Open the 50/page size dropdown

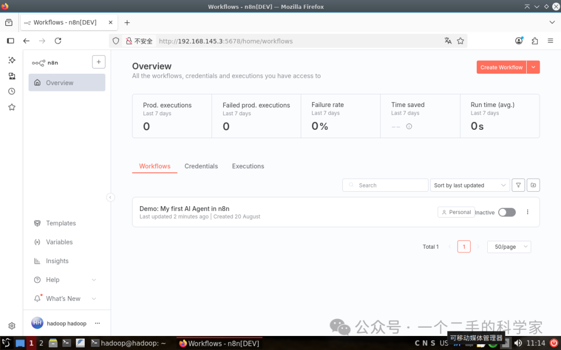[509, 247]
